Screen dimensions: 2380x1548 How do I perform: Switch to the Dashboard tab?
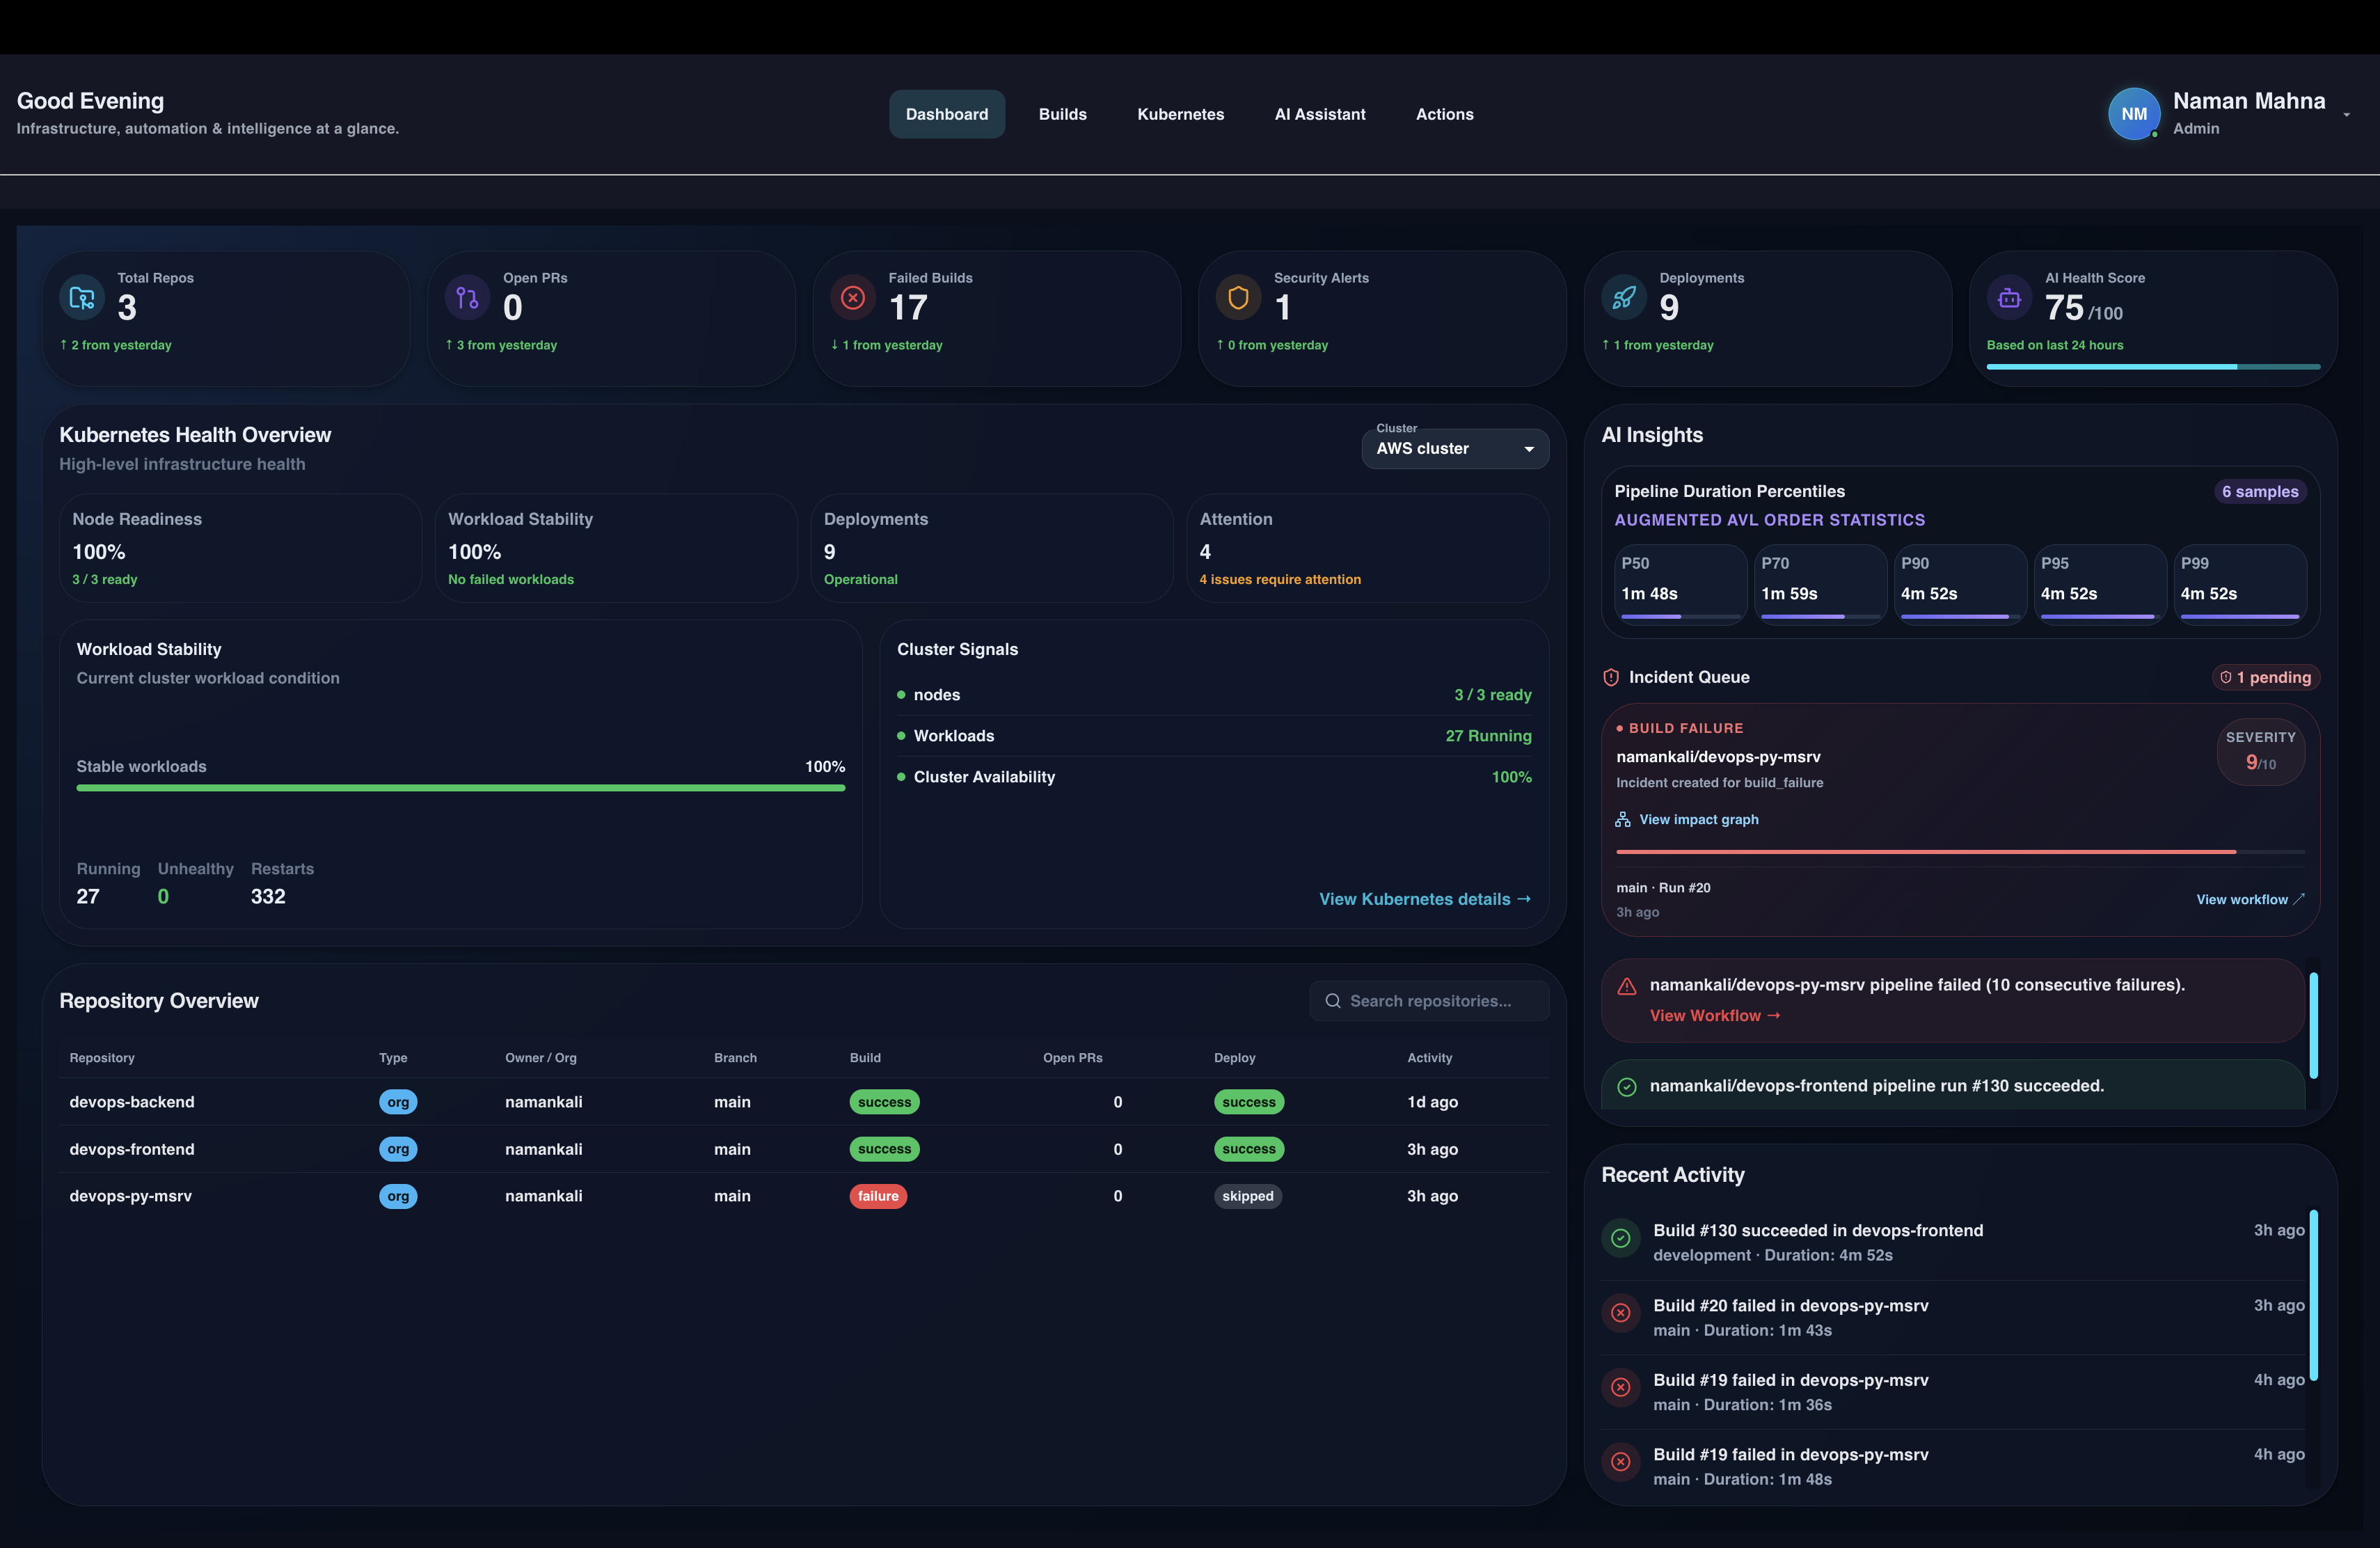pos(947,114)
